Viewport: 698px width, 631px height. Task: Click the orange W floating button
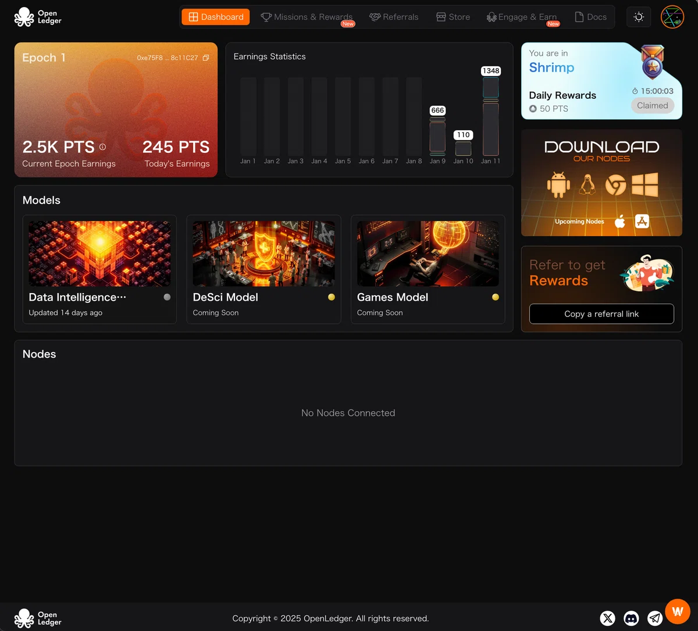click(678, 611)
